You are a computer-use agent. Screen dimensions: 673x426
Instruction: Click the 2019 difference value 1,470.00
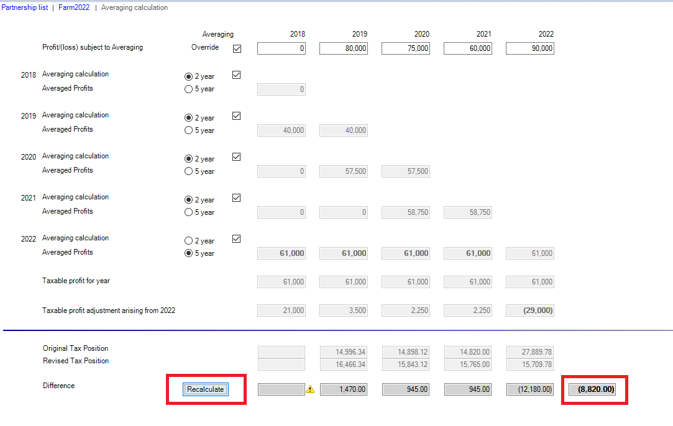[344, 389]
